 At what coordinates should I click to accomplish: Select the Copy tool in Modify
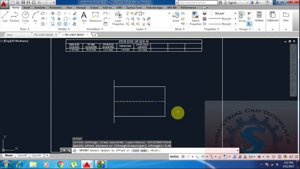[52, 19]
